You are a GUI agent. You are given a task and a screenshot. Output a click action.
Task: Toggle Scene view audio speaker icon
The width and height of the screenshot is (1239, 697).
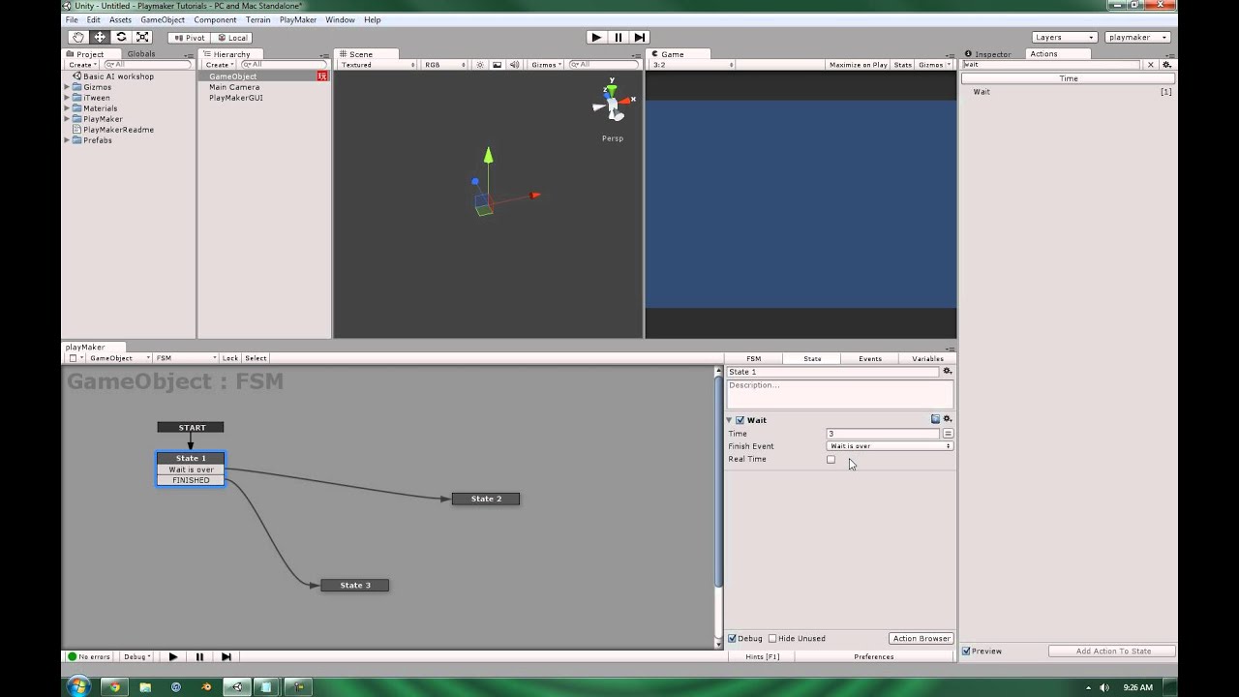[x=514, y=65]
